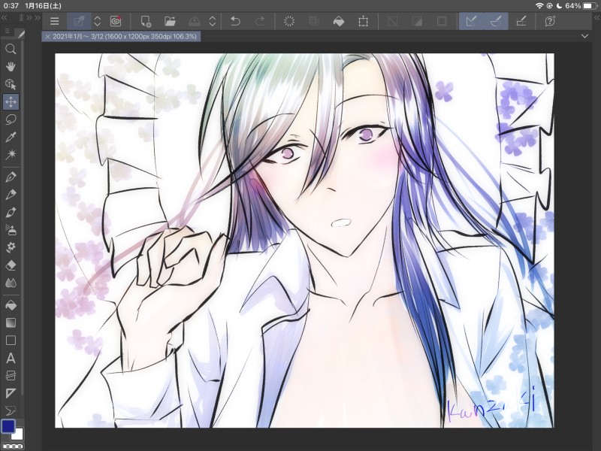Collapse the left palette dock arrows
The height and width of the screenshot is (451, 601).
pyautogui.click(x=5, y=17)
